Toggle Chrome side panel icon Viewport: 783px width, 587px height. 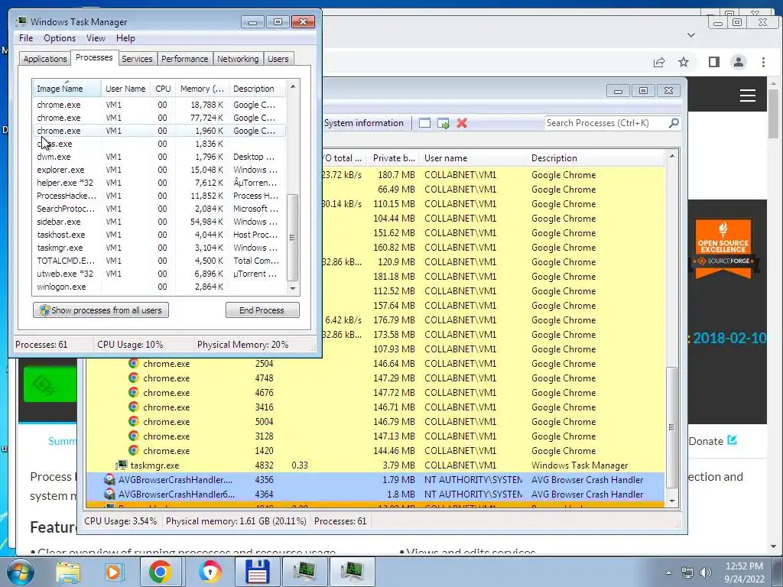tap(713, 62)
